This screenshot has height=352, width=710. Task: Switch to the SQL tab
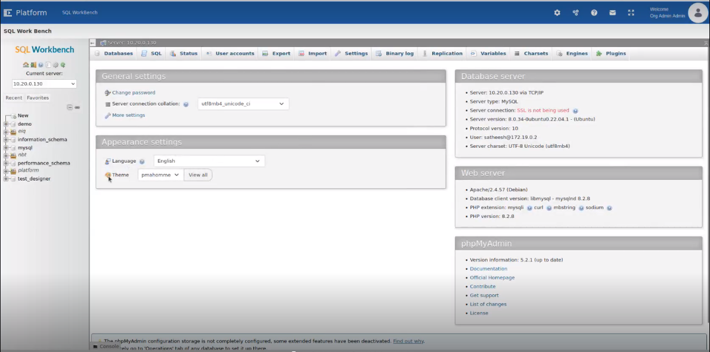point(151,54)
